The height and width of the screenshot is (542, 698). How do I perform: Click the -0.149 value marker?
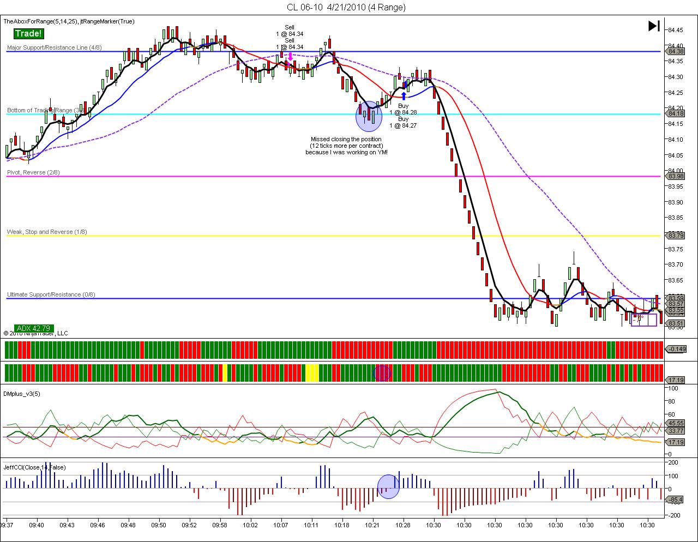click(x=677, y=349)
